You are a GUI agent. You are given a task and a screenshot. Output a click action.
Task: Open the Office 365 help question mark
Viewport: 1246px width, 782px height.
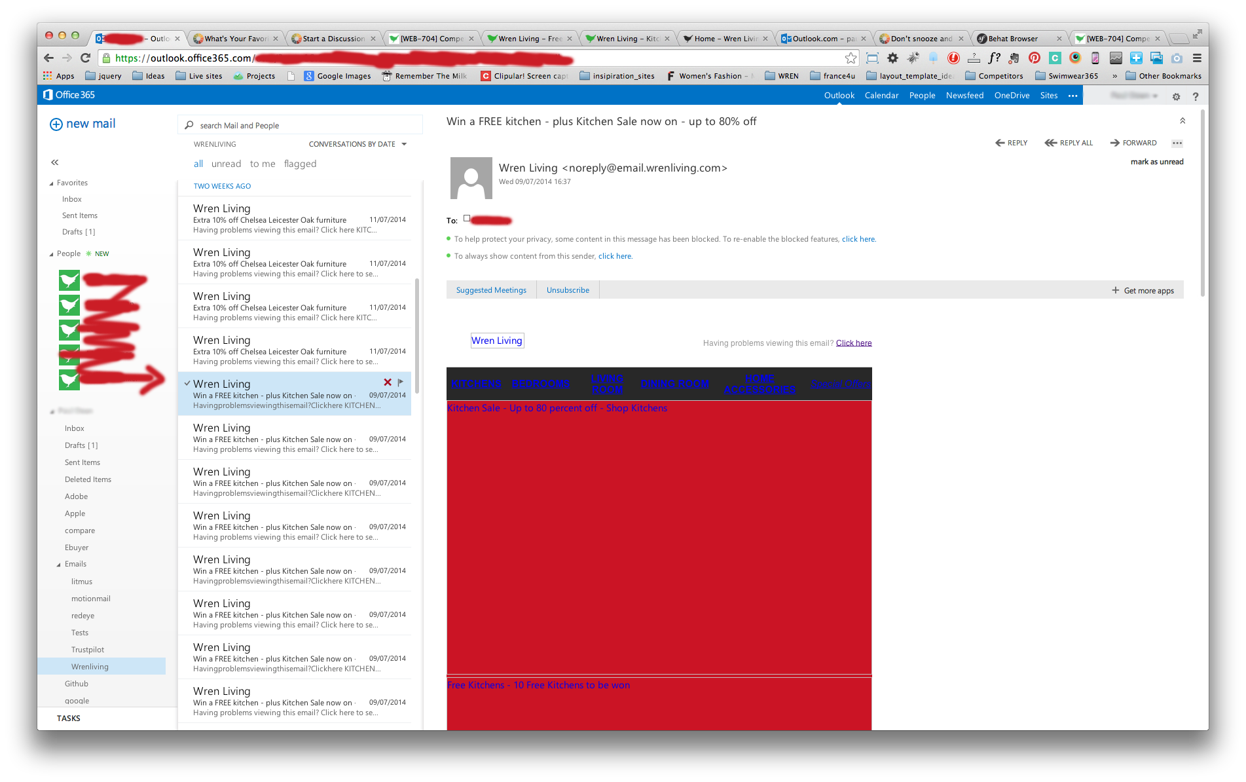1196,96
